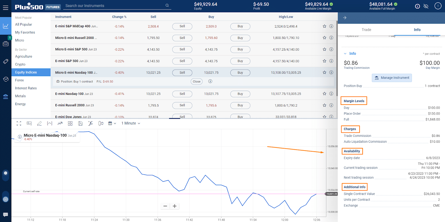Viewport: 445px width, 222px height.
Task: Open the info icon in top bar
Action: pos(417,6)
